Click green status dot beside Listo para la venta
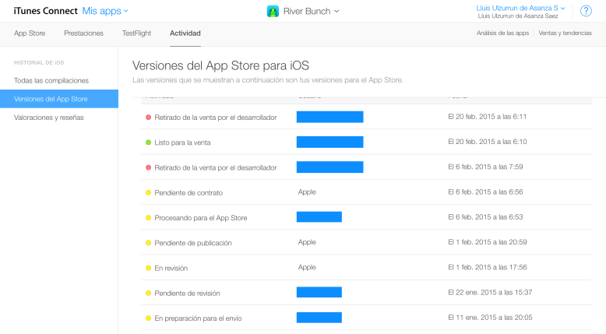The height and width of the screenshot is (334, 606). [148, 142]
